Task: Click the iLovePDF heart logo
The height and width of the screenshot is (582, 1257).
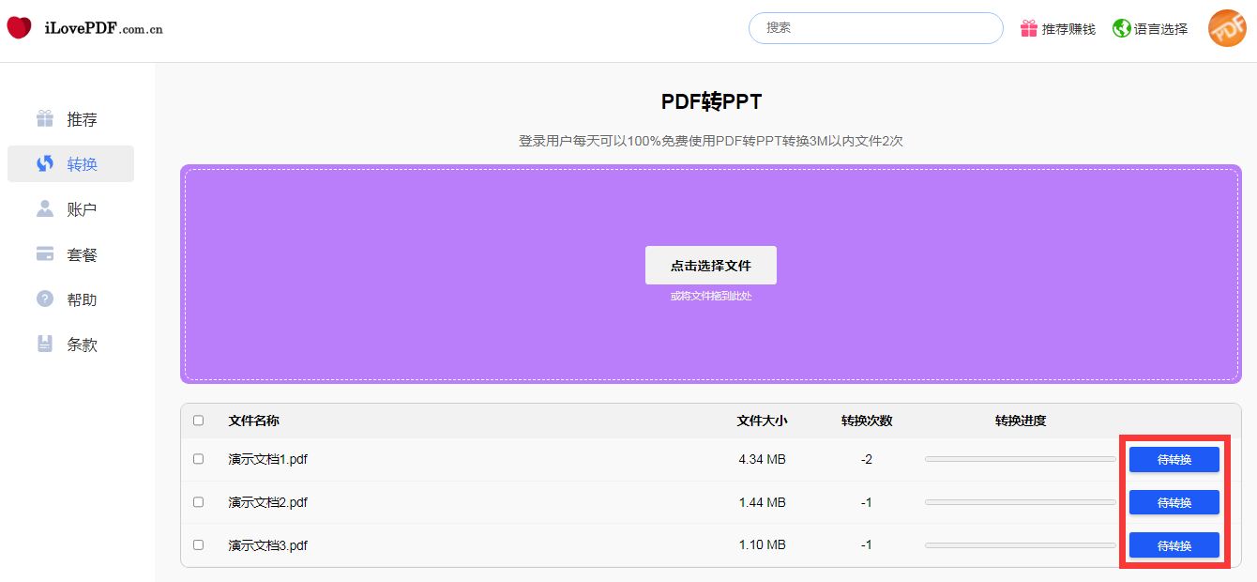Action: tap(19, 28)
